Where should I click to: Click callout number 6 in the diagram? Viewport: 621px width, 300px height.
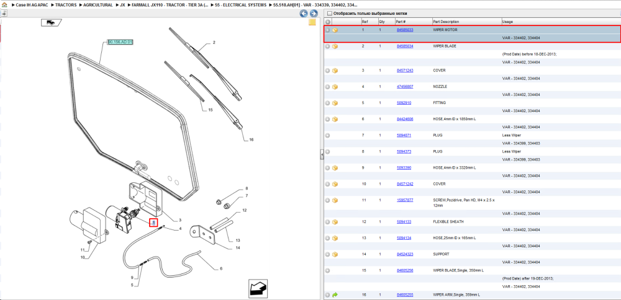221,269
